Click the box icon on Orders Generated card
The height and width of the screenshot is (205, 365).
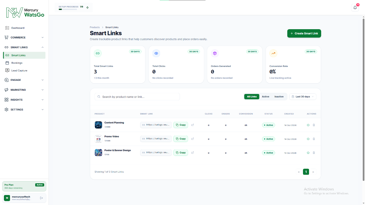[215, 53]
